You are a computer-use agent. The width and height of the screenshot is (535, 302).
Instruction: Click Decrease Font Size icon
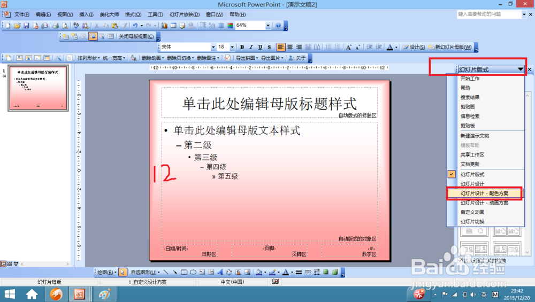357,47
